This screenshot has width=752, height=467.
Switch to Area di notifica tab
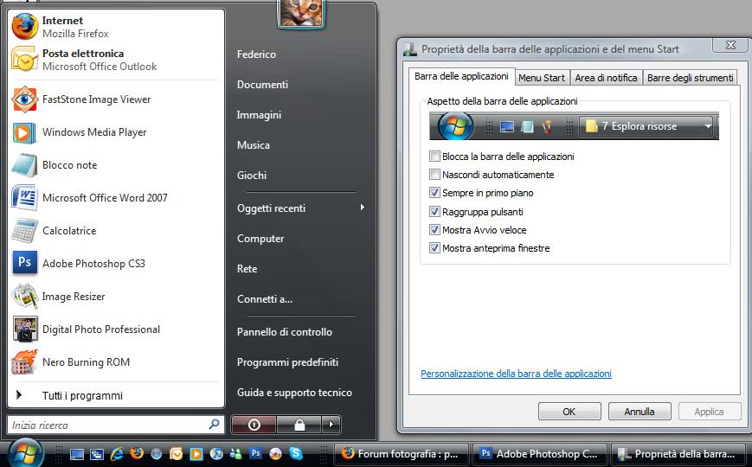606,78
